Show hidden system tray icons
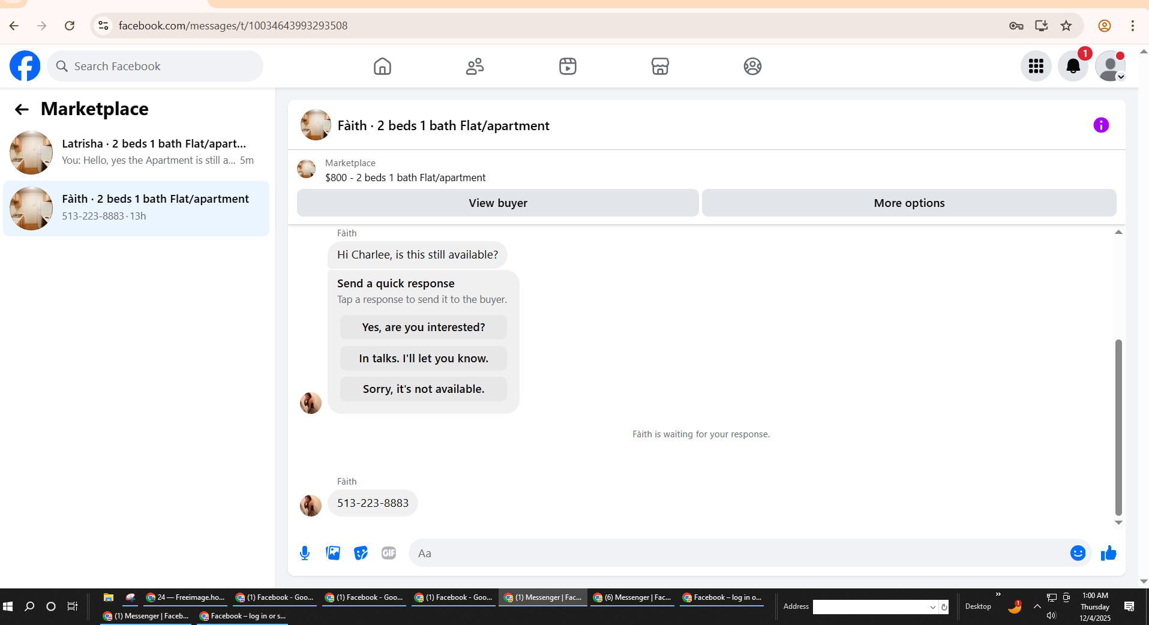The image size is (1149, 625). 1037,606
